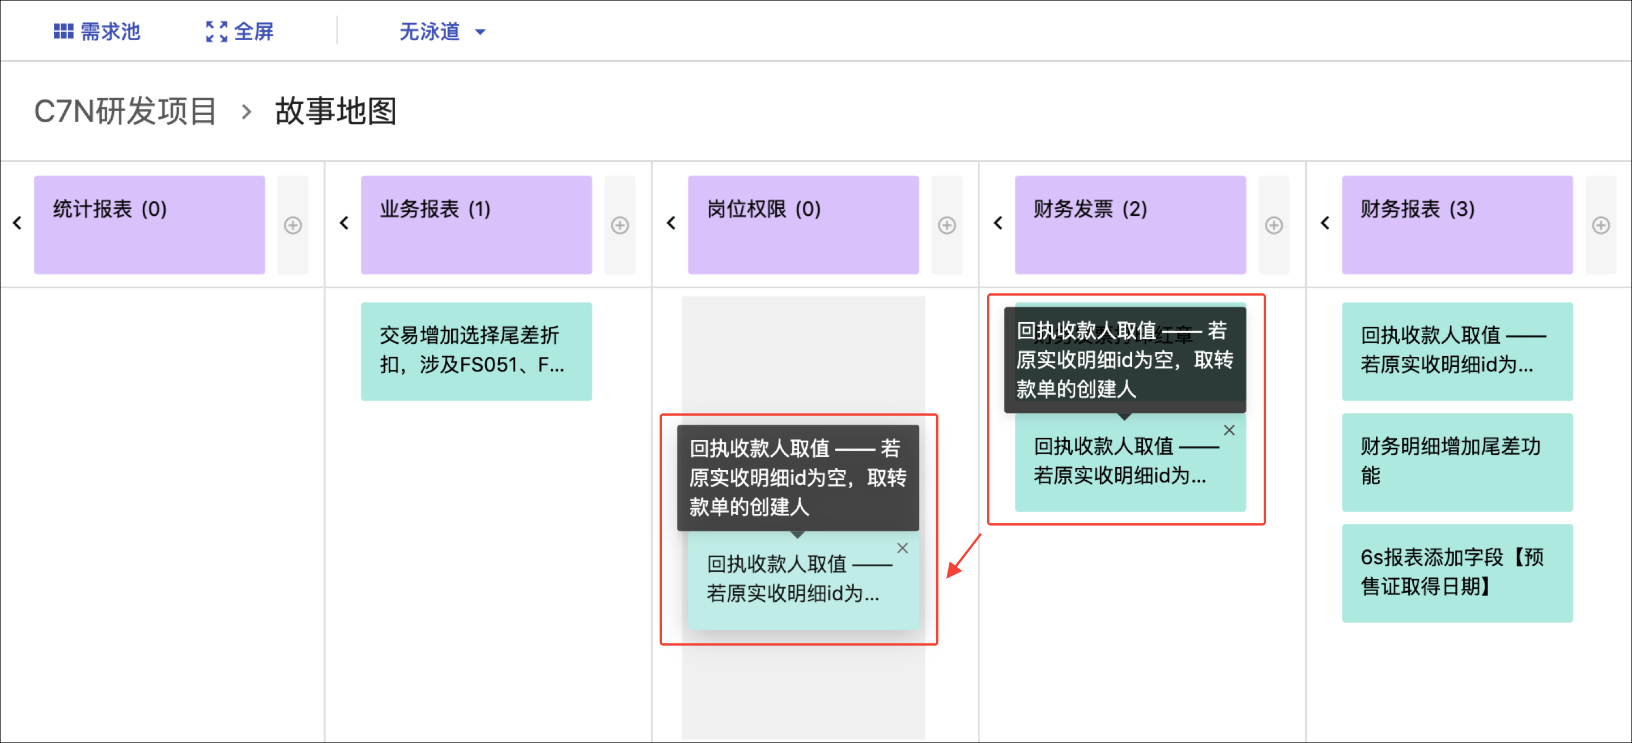
Task: Open 财务明细增加尾差功能 story card
Action: (1457, 462)
